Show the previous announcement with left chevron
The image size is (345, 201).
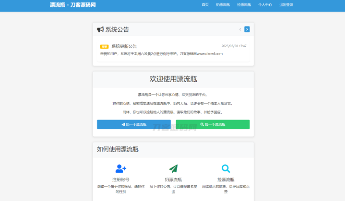(x=240, y=29)
